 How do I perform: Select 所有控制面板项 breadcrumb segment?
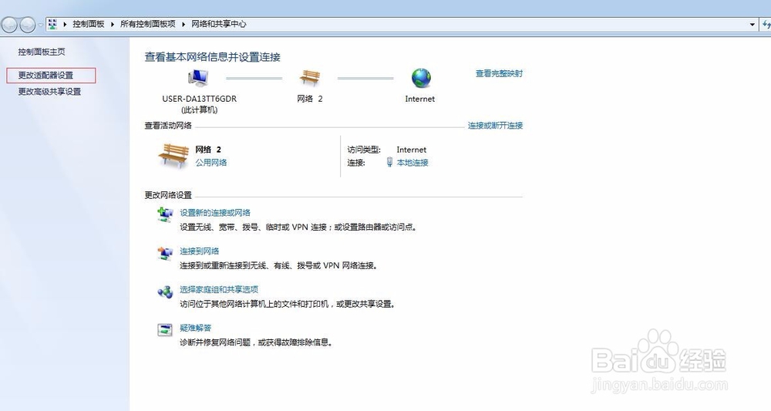pos(147,24)
